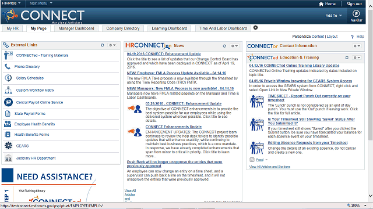Click the GEARS gear icon
The image size is (373, 209).
click(x=8, y=146)
